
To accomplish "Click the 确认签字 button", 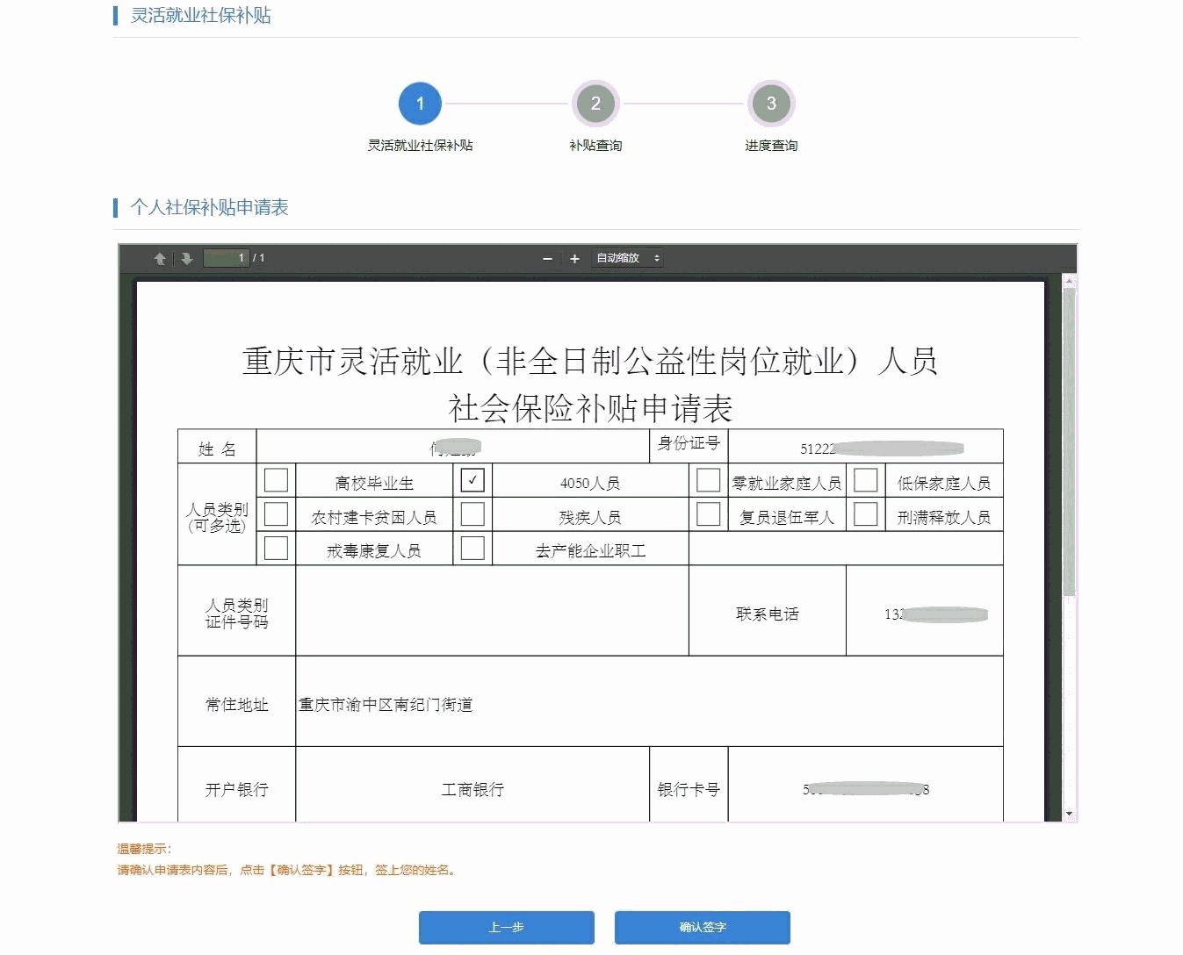I will click(703, 928).
